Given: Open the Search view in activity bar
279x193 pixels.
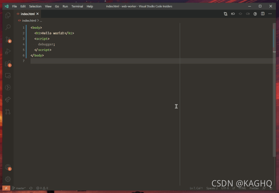Looking at the screenshot, I should click(x=8, y=27).
